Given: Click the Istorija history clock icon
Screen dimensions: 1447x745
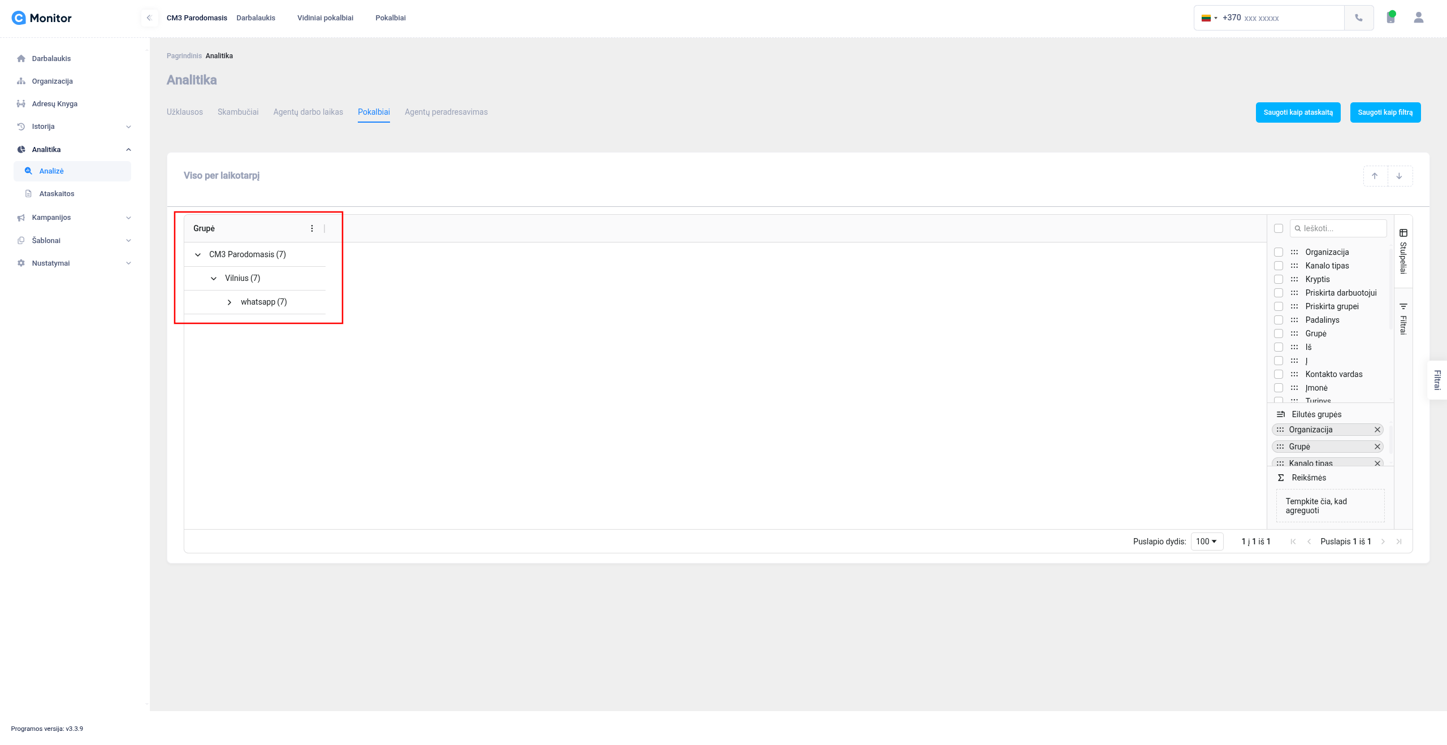Looking at the screenshot, I should [x=21, y=127].
